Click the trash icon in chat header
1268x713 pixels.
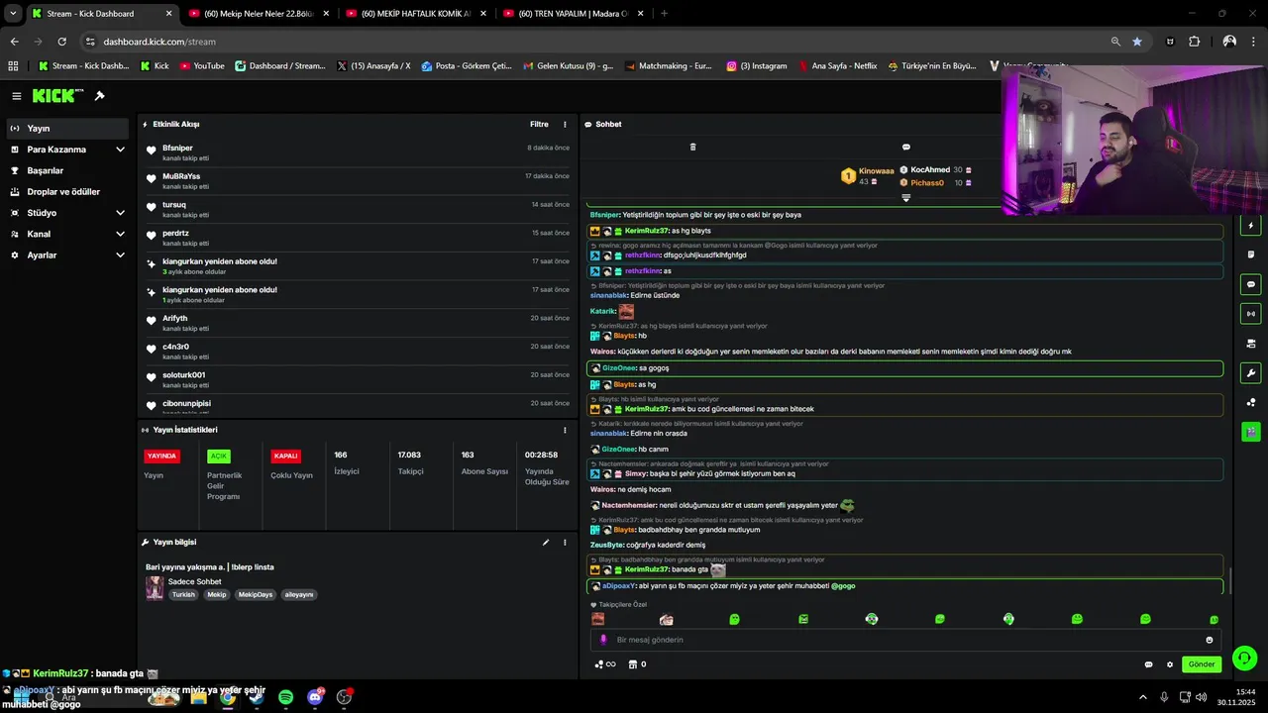692,147
